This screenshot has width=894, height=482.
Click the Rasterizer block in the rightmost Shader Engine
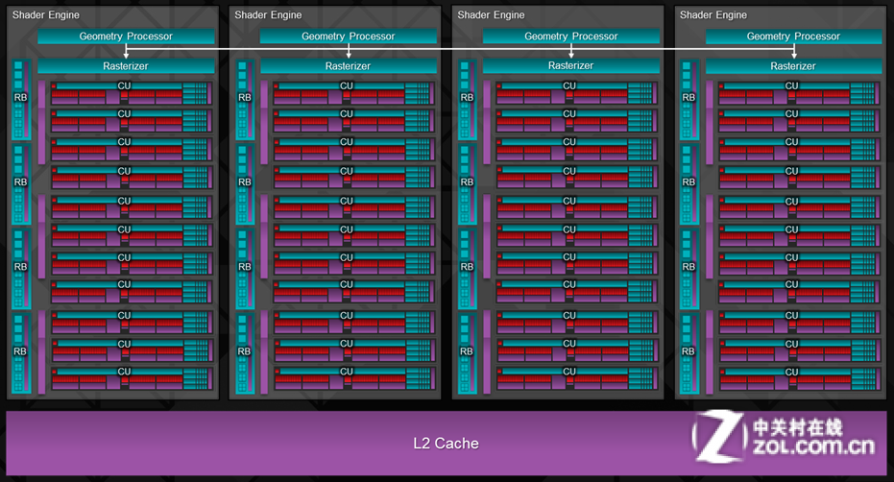[793, 66]
